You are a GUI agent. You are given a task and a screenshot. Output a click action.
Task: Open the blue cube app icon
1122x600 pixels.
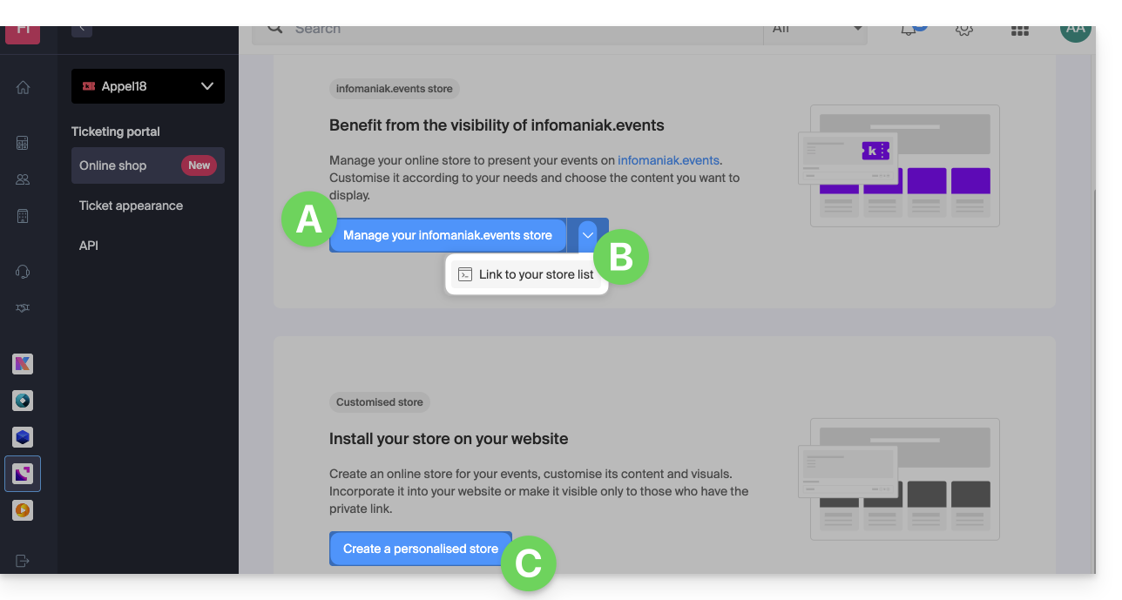point(23,437)
